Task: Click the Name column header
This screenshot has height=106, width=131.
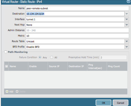Action: coord(18,66)
